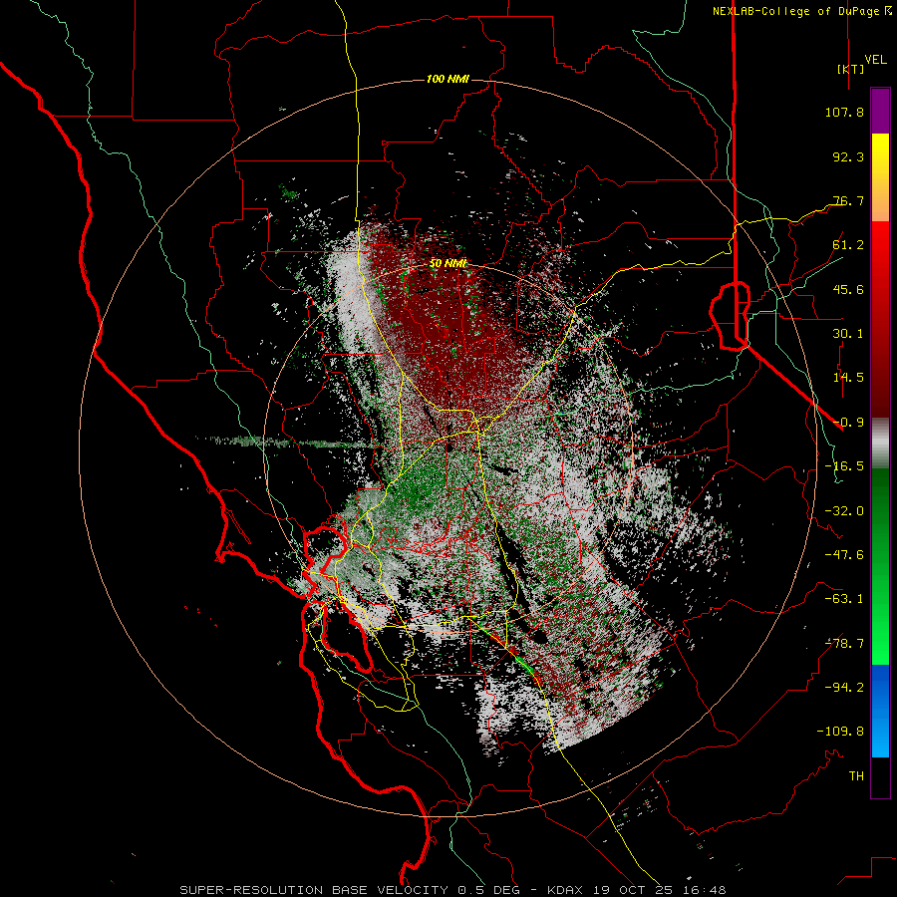The image size is (897, 897).
Task: Click the TH label on the legend
Action: tap(856, 776)
